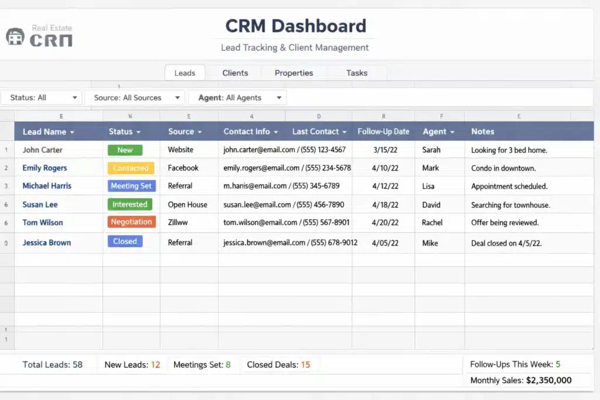Select jessica.brown@email.com contact cell
The height and width of the screenshot is (400, 600).
(290, 242)
